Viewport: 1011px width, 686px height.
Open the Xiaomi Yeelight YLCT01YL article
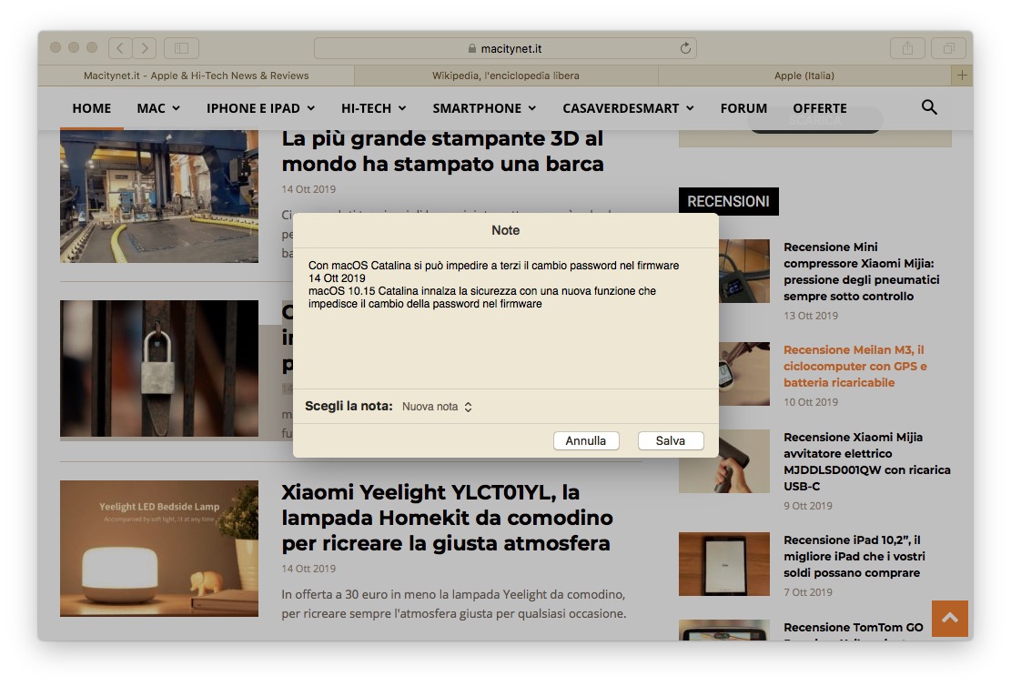coord(447,518)
